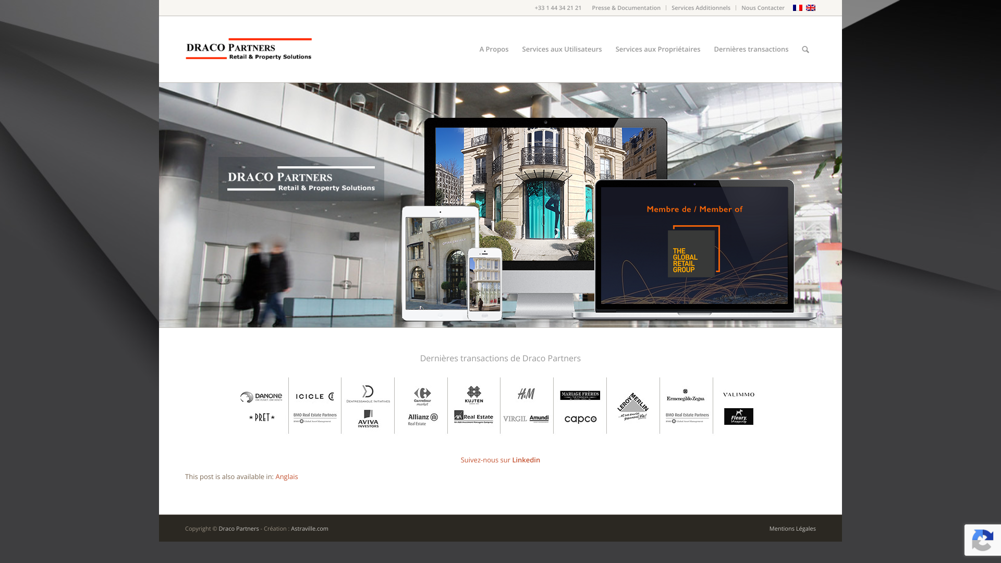The width and height of the screenshot is (1001, 563).
Task: Open the Mariage Frères logo
Action: [580, 395]
